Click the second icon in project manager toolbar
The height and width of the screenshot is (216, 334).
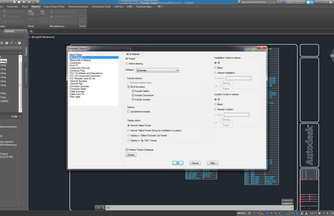click(7, 43)
